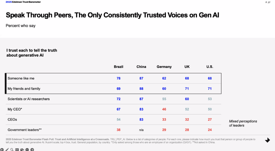Open the magnifier zoom tool
Image resolution: width=275 pixels, height=151 pixels.
[12, 149]
